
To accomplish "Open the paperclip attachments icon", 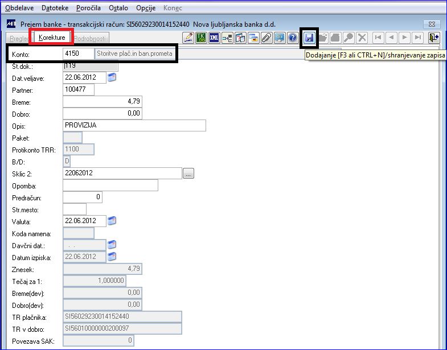I will 266,38.
